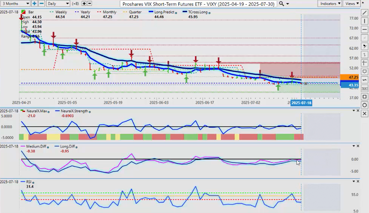Select the circle drawing tool
The height and width of the screenshot is (213, 369).
coord(365,105)
